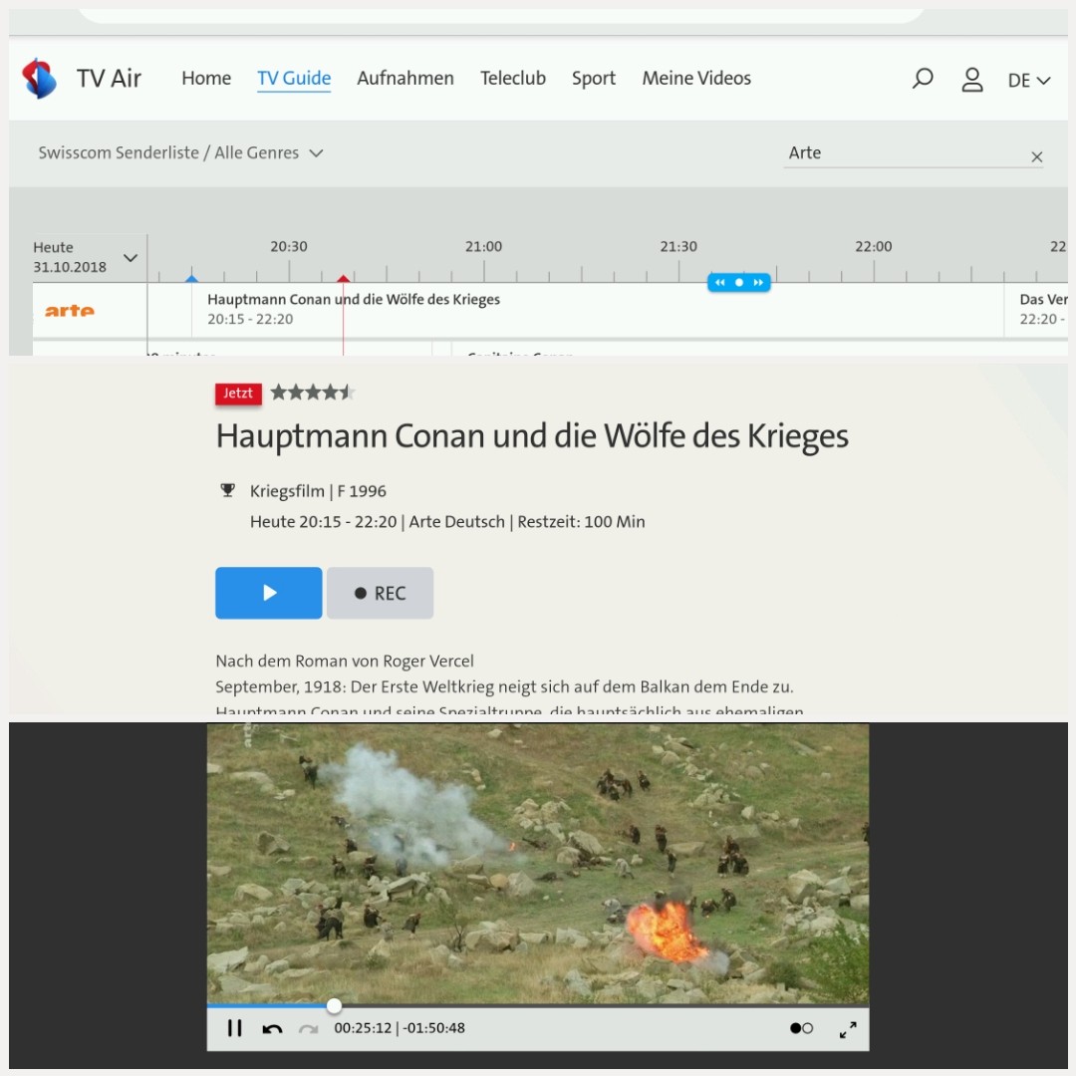This screenshot has width=1076, height=1076.
Task: Expand Swisscom Senderliste / Alle Genres filter
Action: pyautogui.click(x=180, y=153)
